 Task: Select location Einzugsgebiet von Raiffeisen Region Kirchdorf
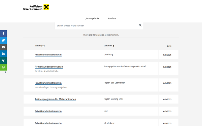[x=125, y=67]
